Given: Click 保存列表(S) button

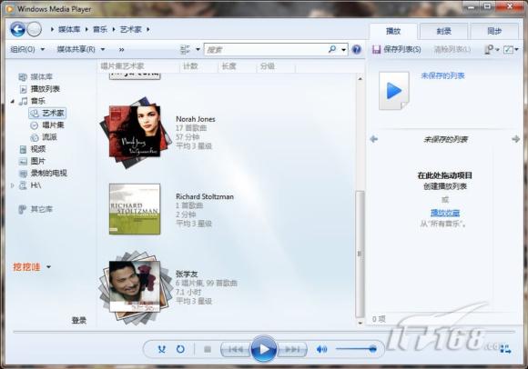Looking at the screenshot, I should point(397,49).
